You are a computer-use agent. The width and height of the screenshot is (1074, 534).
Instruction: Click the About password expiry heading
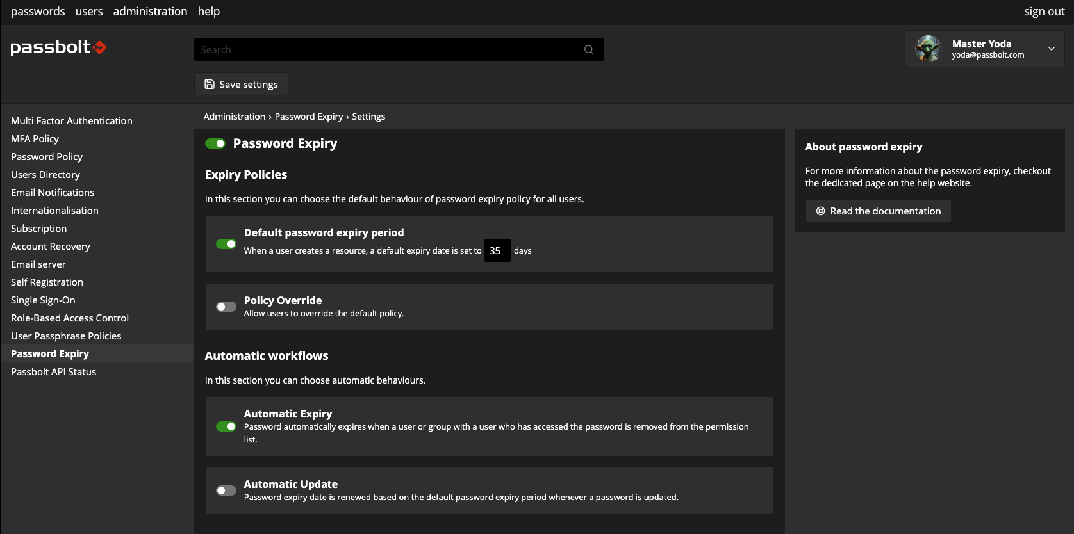pyautogui.click(x=864, y=147)
